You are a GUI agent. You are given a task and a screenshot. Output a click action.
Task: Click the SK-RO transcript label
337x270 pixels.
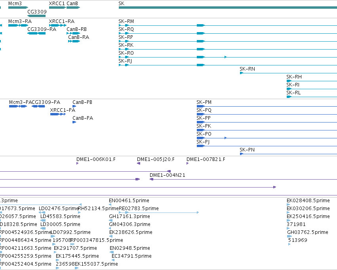click(x=126, y=53)
